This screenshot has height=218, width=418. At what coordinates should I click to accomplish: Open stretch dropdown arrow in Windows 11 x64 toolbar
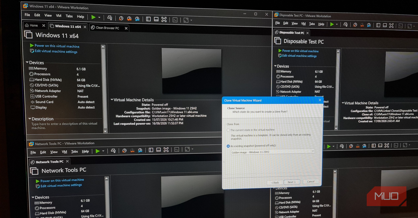tap(191, 20)
